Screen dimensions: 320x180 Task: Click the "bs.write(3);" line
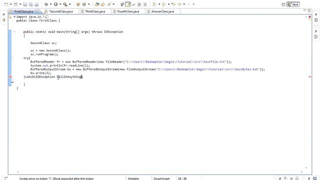pyautogui.click(x=41, y=73)
